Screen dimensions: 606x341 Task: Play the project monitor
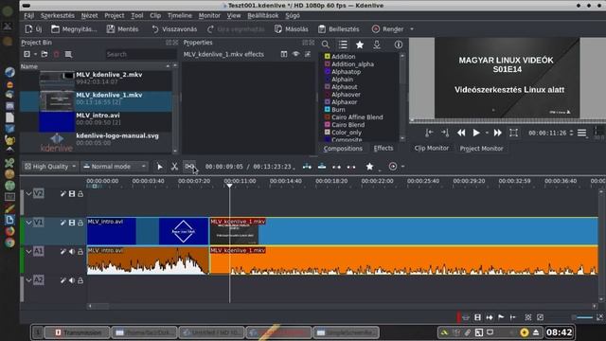tap(476, 133)
